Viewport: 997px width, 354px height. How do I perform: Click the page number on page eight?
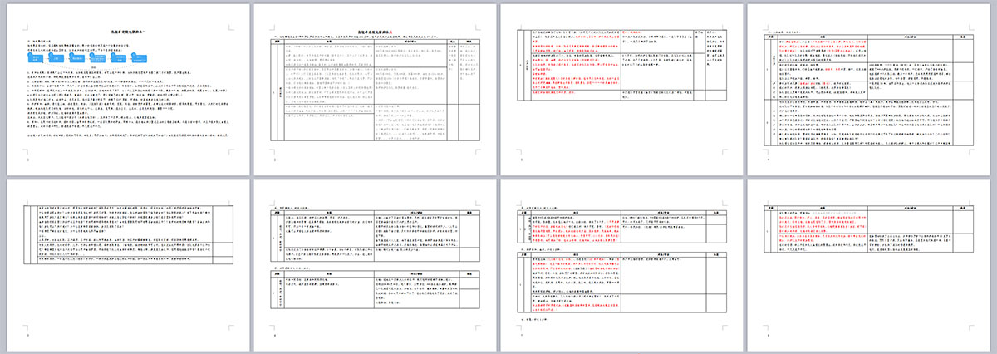point(769,336)
